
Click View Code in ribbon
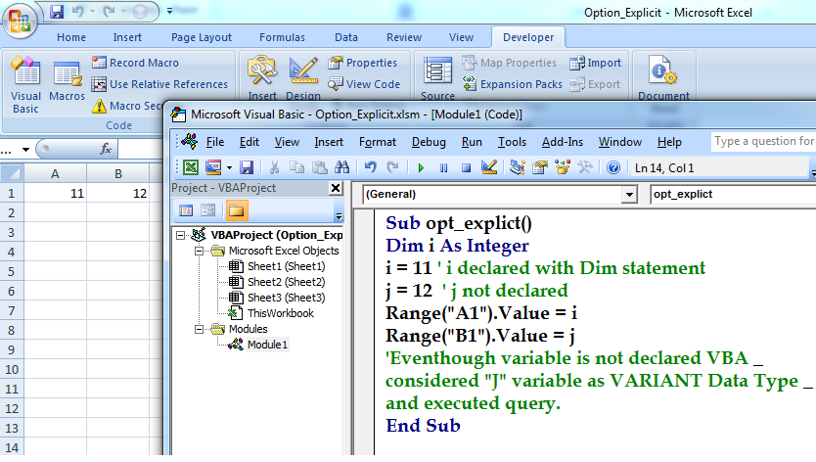[364, 84]
